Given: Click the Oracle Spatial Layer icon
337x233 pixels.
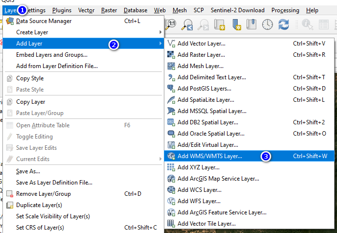Looking at the screenshot, I should pyautogui.click(x=171, y=134).
